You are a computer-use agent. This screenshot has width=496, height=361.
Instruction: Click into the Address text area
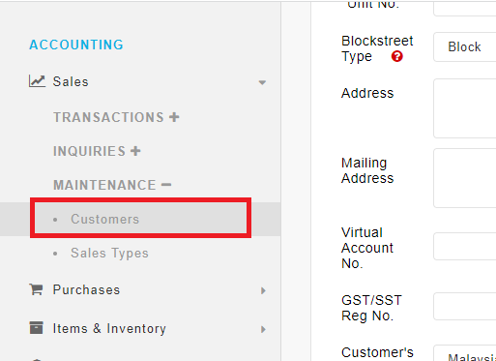click(x=465, y=108)
